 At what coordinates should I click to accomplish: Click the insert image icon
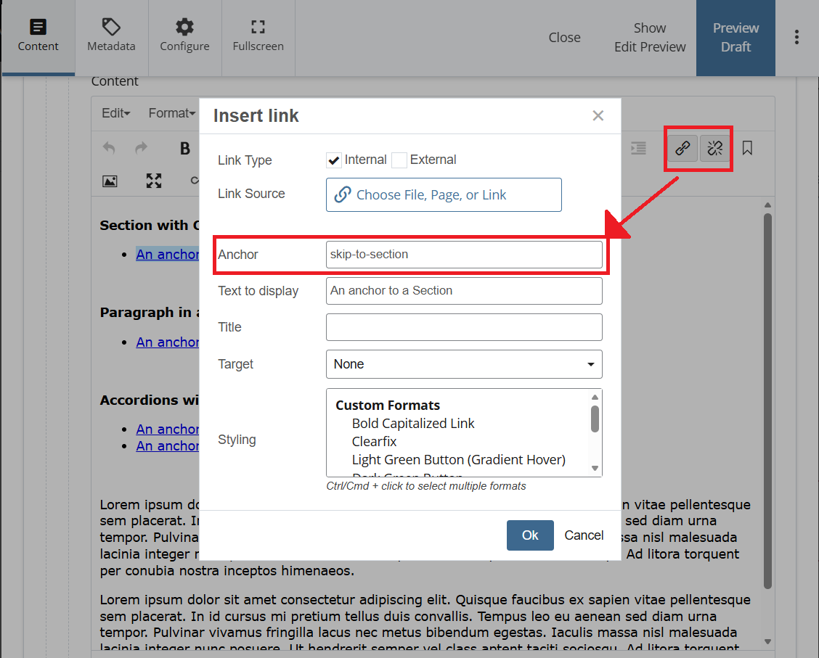[x=110, y=181]
